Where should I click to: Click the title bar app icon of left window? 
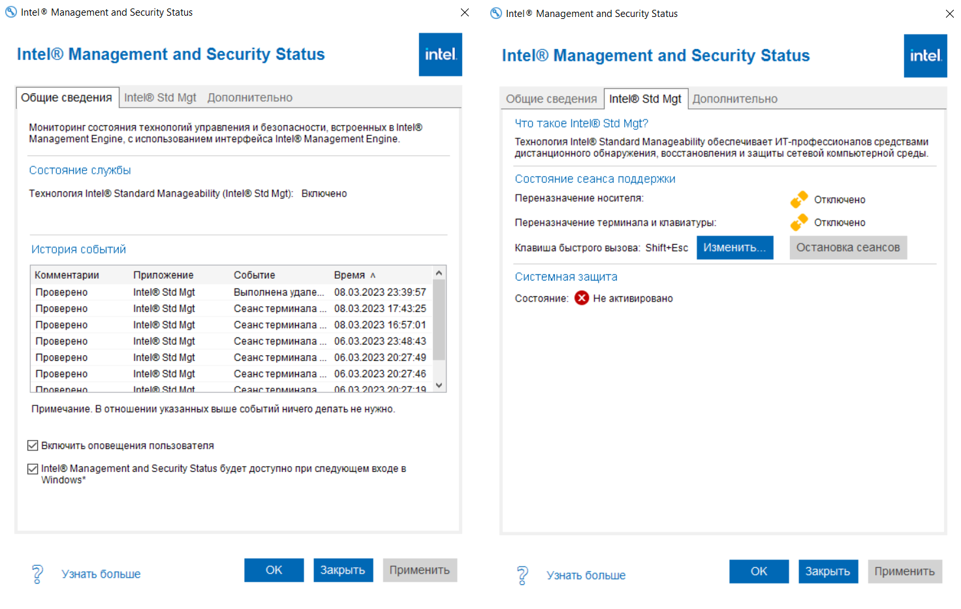tap(11, 12)
